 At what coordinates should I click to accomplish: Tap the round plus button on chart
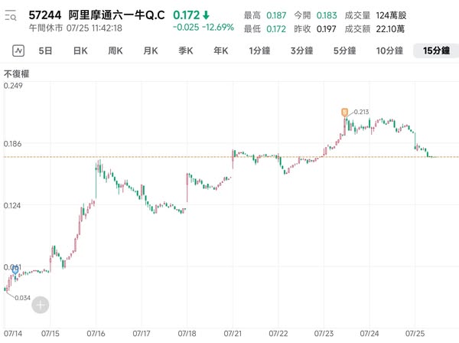click(40, 305)
